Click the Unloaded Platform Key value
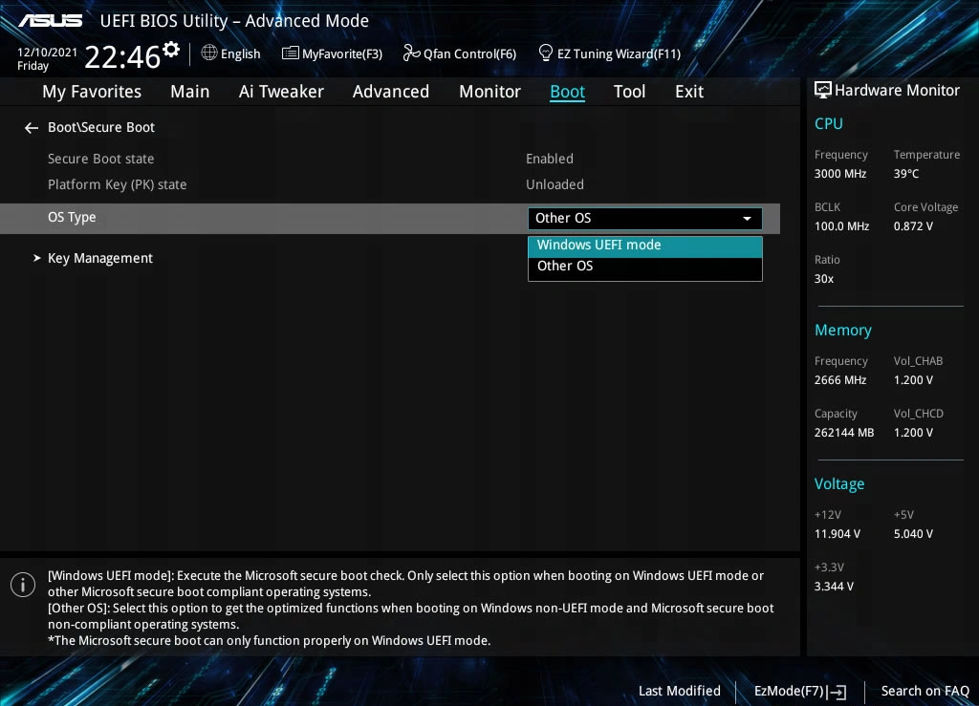Screen dimensions: 979x706 pos(555,184)
